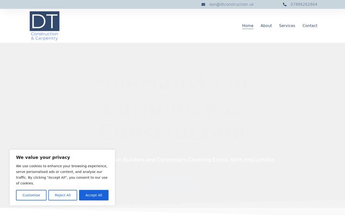The height and width of the screenshot is (215, 345).
Task: Click the cookie notice paragraph text
Action: (x=62, y=175)
